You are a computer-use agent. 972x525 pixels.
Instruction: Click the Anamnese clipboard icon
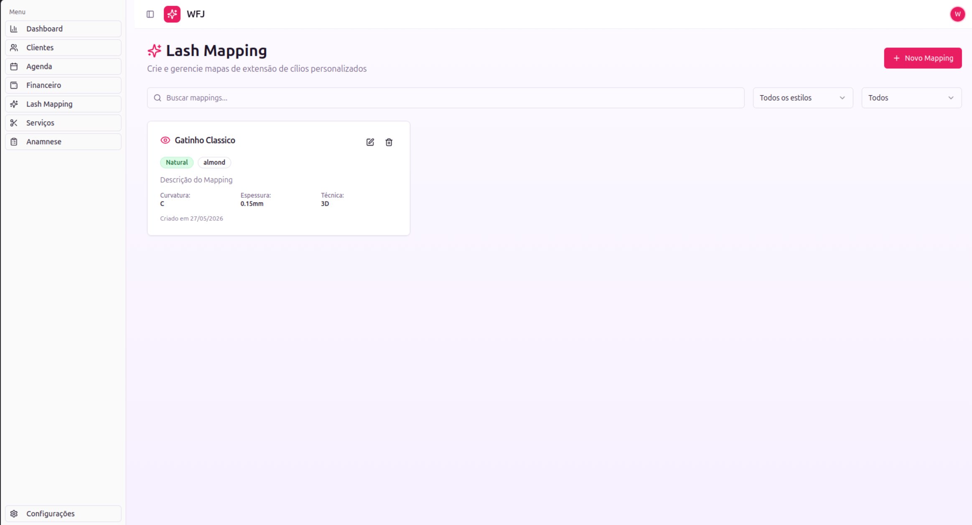click(14, 142)
